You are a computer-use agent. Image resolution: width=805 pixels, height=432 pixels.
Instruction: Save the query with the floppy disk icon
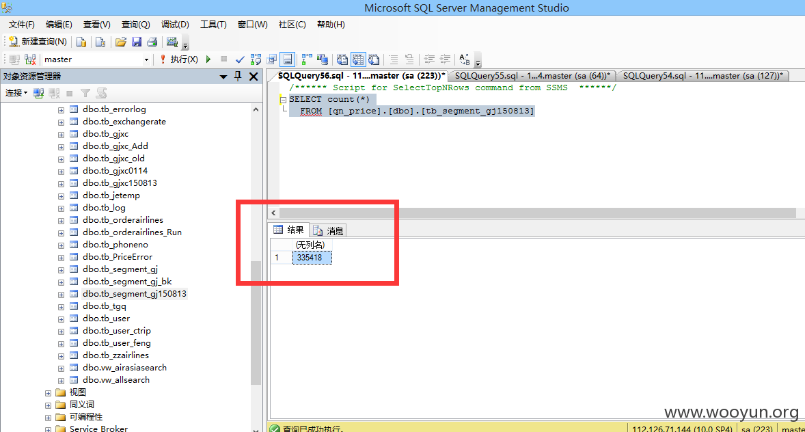coord(137,42)
